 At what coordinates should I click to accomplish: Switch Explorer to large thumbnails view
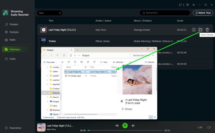(154, 117)
